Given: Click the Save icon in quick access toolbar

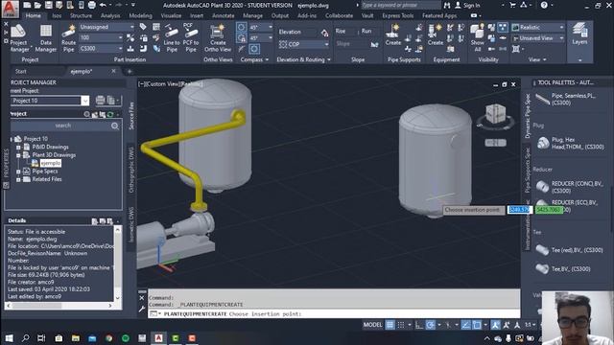Looking at the screenshot, I should point(48,5).
